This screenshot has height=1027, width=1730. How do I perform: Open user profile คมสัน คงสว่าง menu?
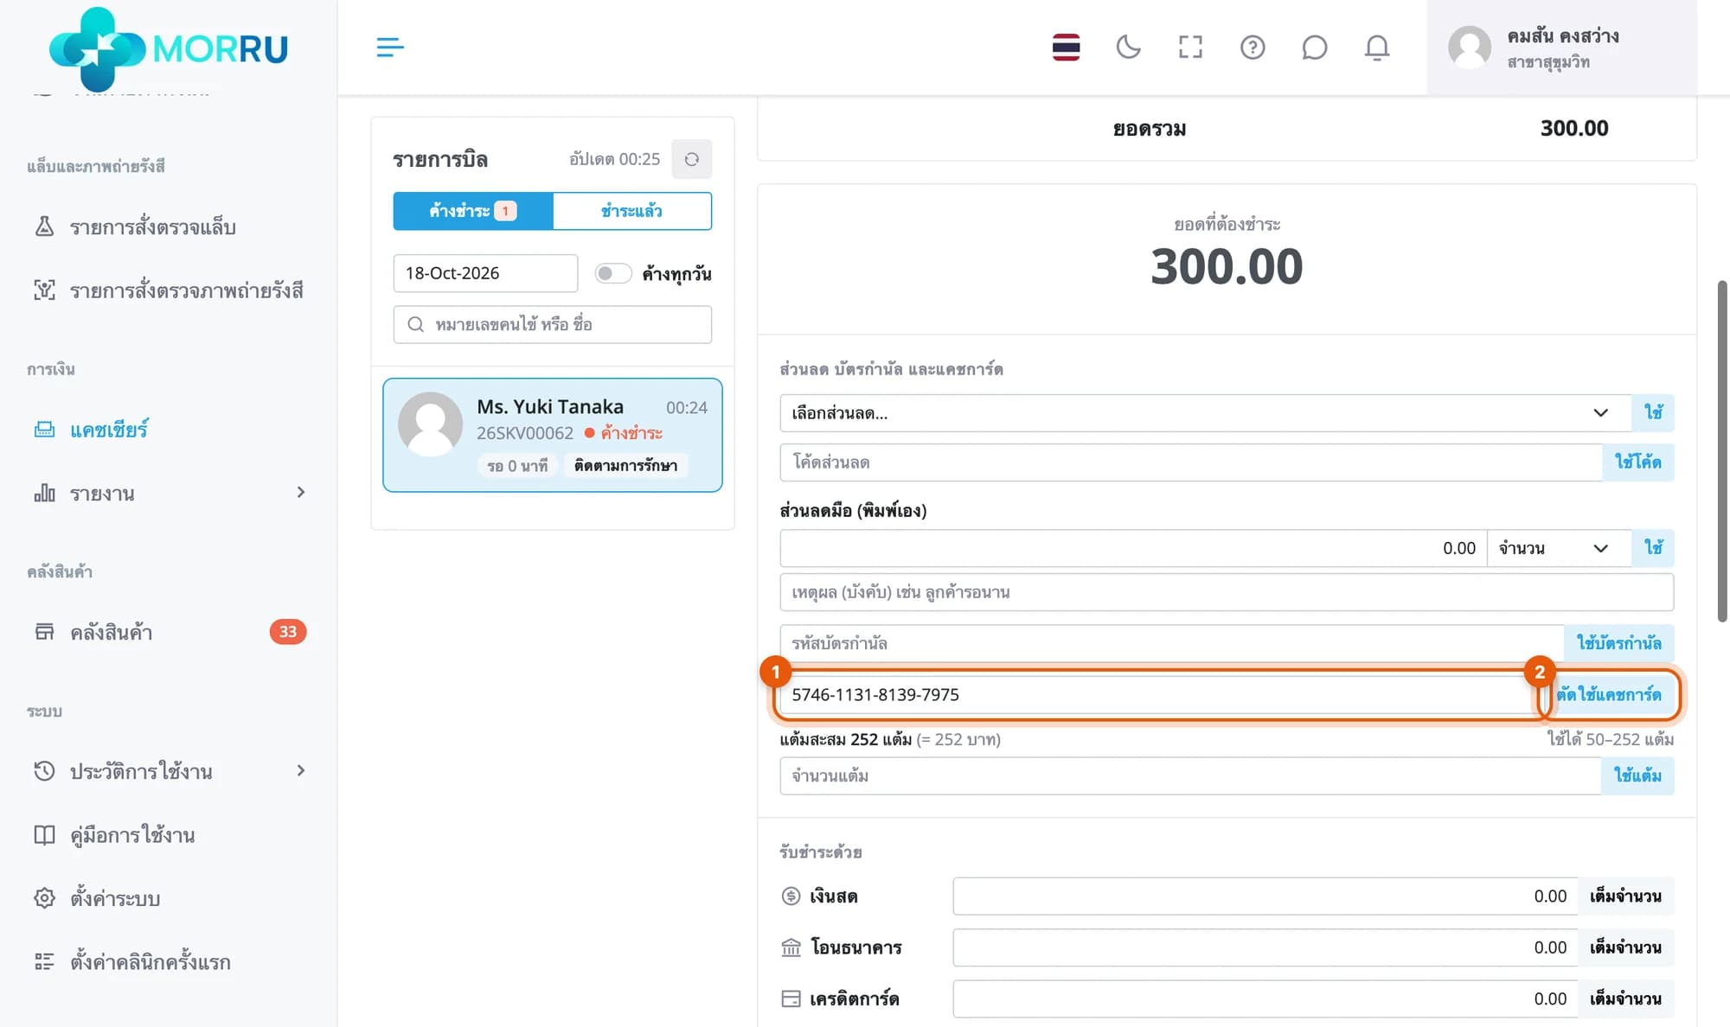pyautogui.click(x=1561, y=48)
